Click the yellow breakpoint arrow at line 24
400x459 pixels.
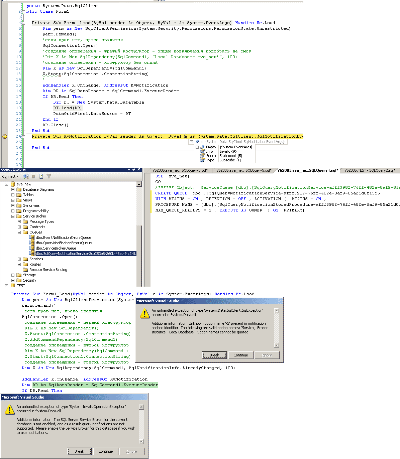[x=5, y=136]
